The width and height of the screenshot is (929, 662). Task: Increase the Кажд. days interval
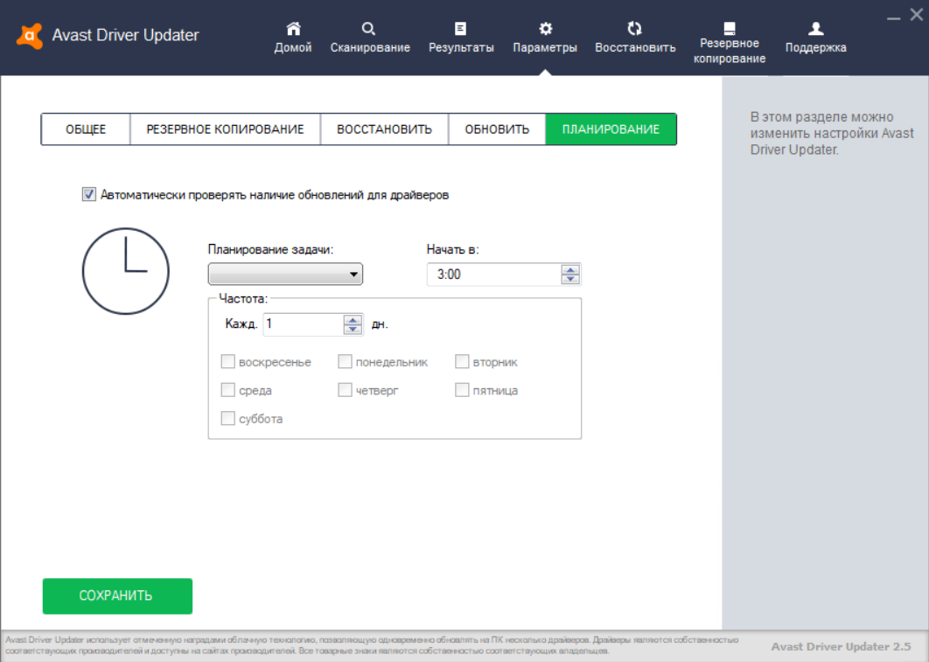click(x=353, y=319)
